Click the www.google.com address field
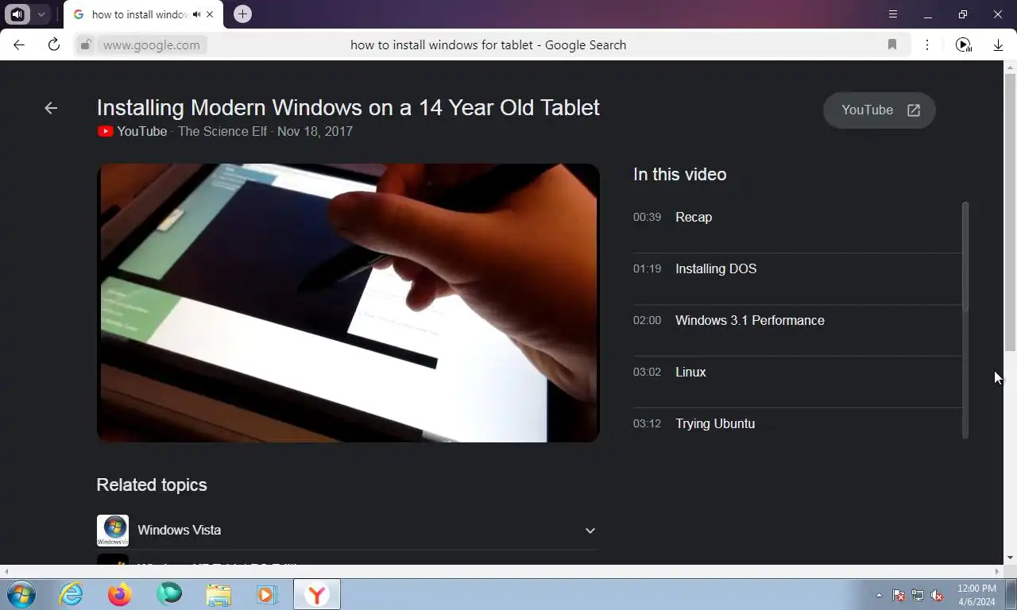1017x610 pixels. [152, 44]
